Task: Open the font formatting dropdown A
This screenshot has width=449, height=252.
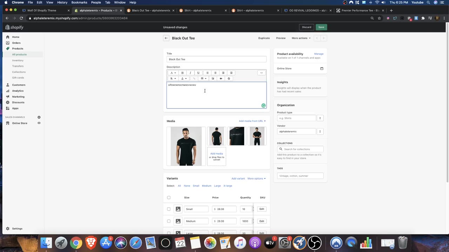Action: click(x=173, y=73)
